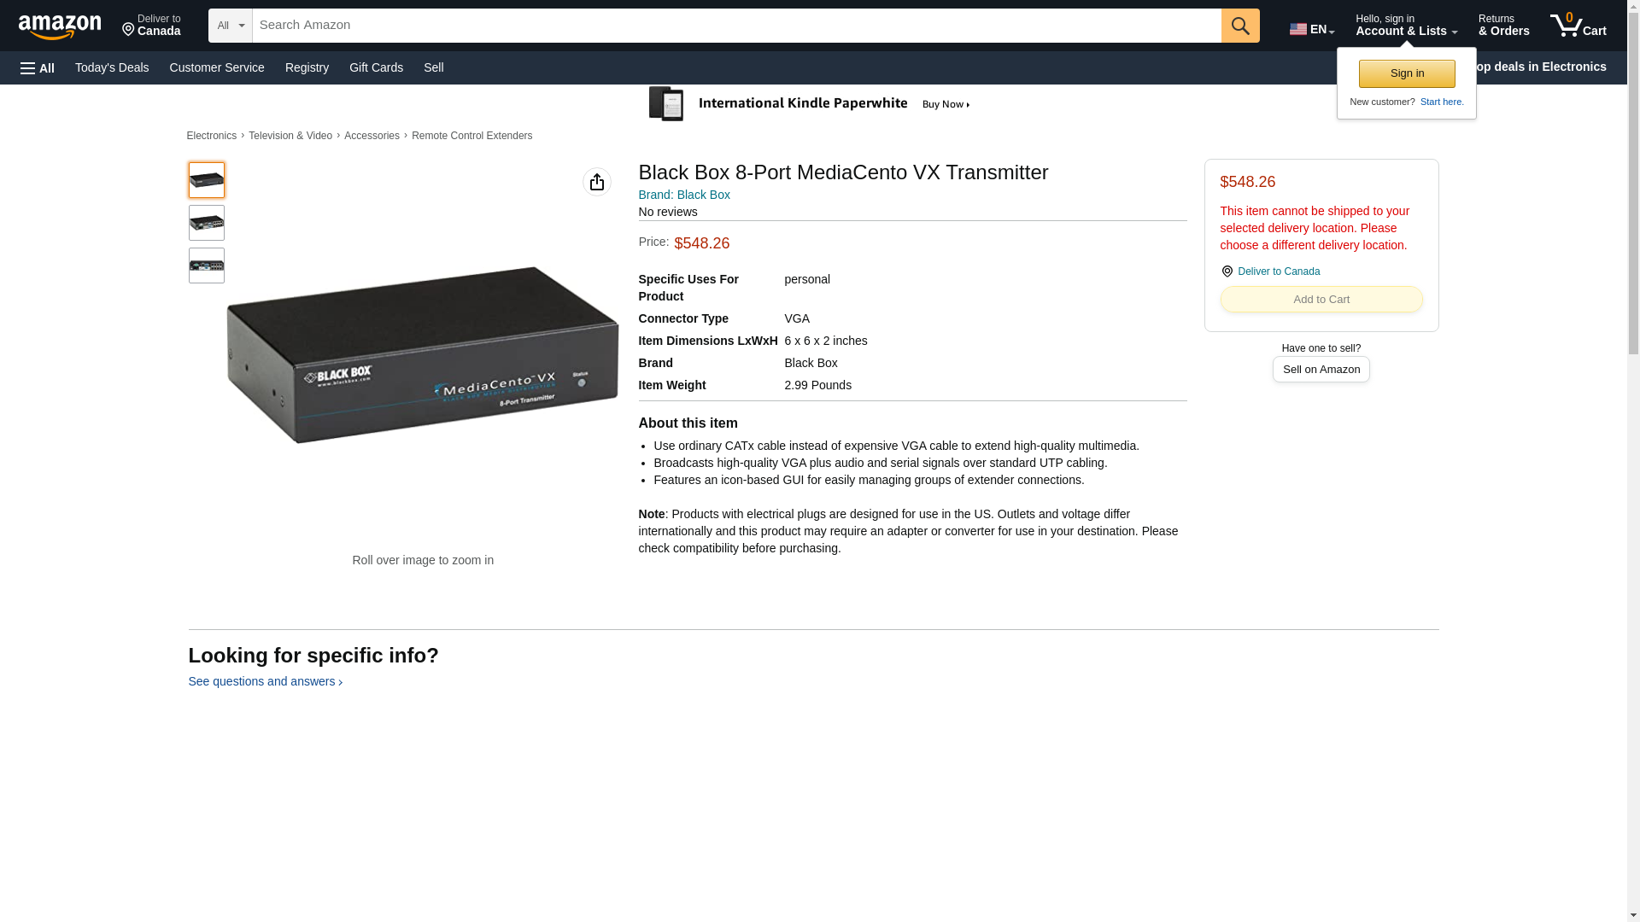Select the third product thumbnail showing ports
1640x922 pixels.
206,266
